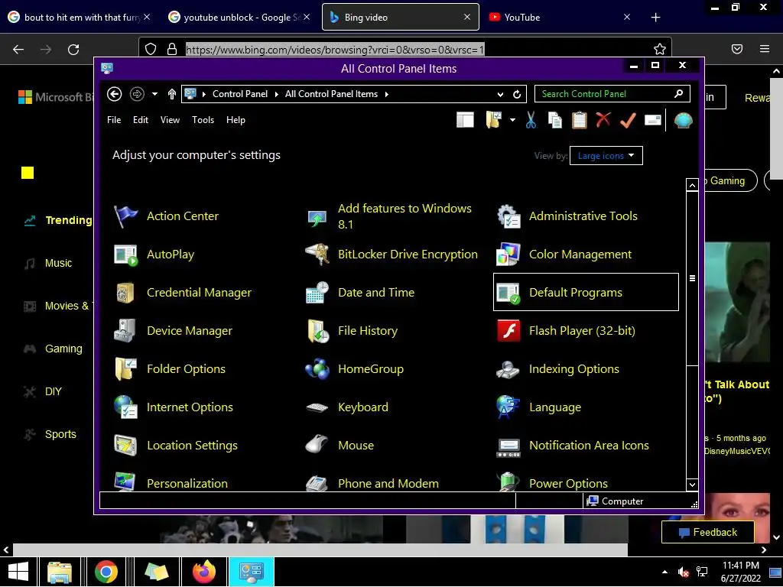Select Trending in Bing video sidebar
783x587 pixels.
pyautogui.click(x=58, y=221)
